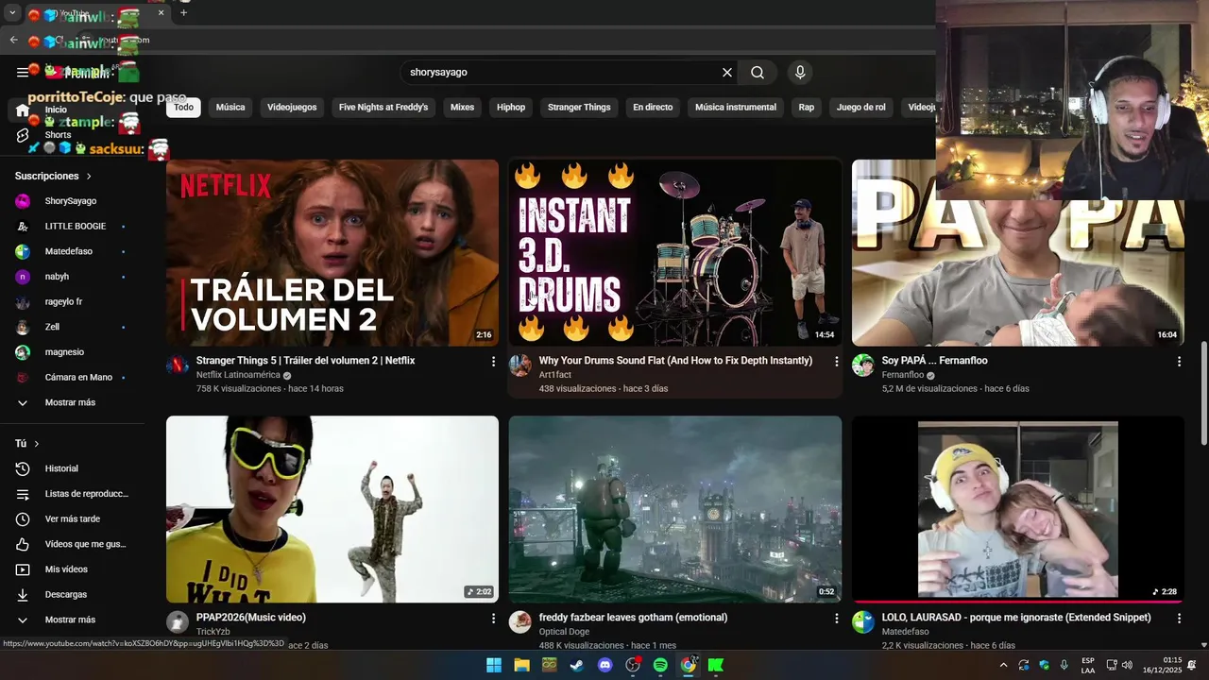Select the Videojuegos filter chip

292,107
